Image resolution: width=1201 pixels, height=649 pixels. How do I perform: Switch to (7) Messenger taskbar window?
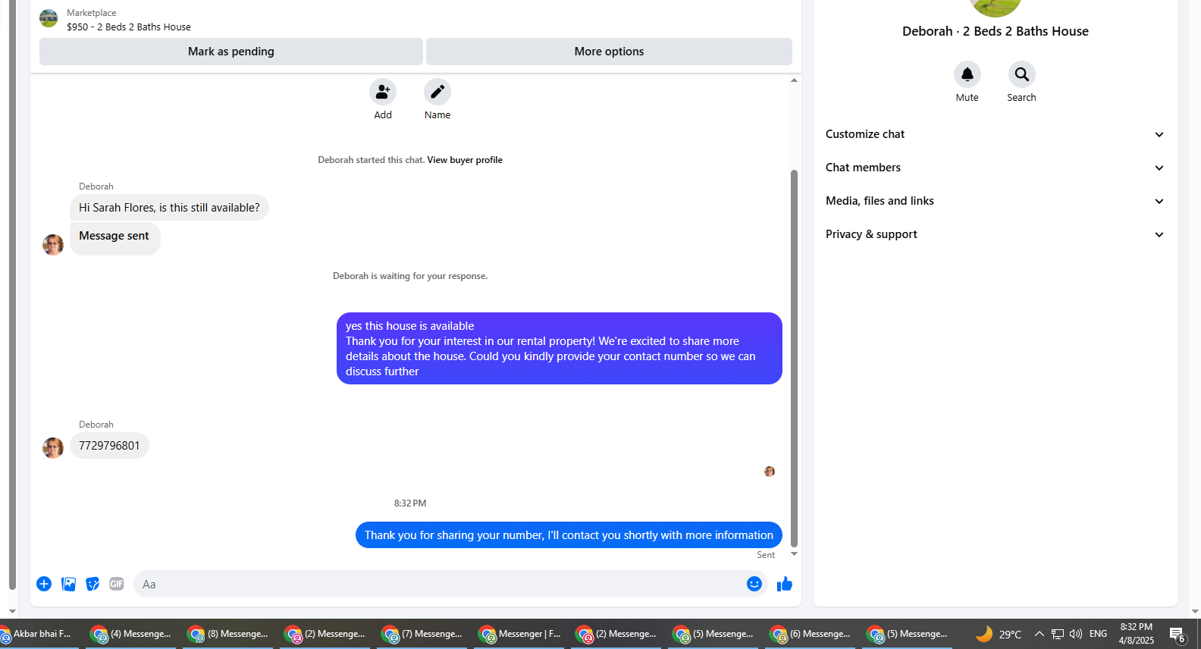pos(422,634)
